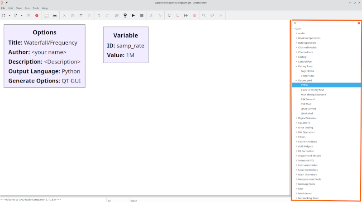Collapse the Debug Tools category

pos(296,66)
